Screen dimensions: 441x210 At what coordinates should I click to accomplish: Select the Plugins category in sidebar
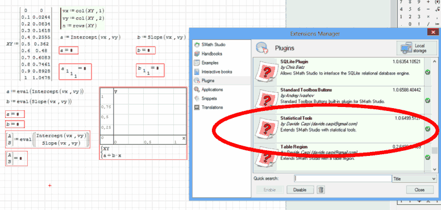coord(208,80)
